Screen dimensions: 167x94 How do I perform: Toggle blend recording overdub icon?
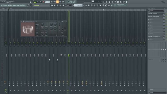[x=60, y=2]
